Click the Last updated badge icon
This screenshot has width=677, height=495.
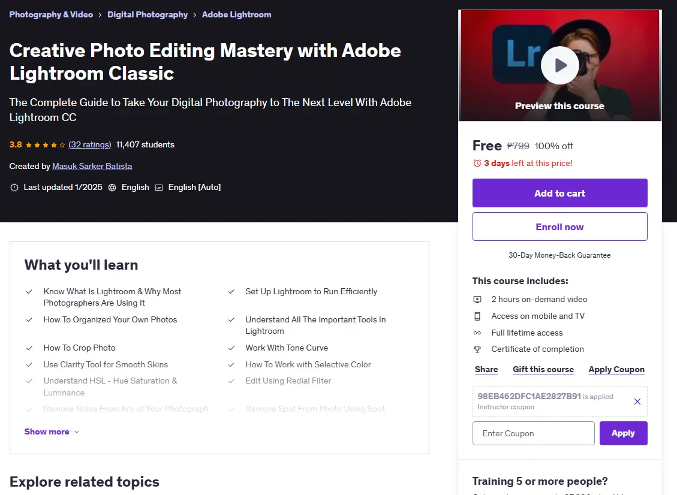(14, 188)
